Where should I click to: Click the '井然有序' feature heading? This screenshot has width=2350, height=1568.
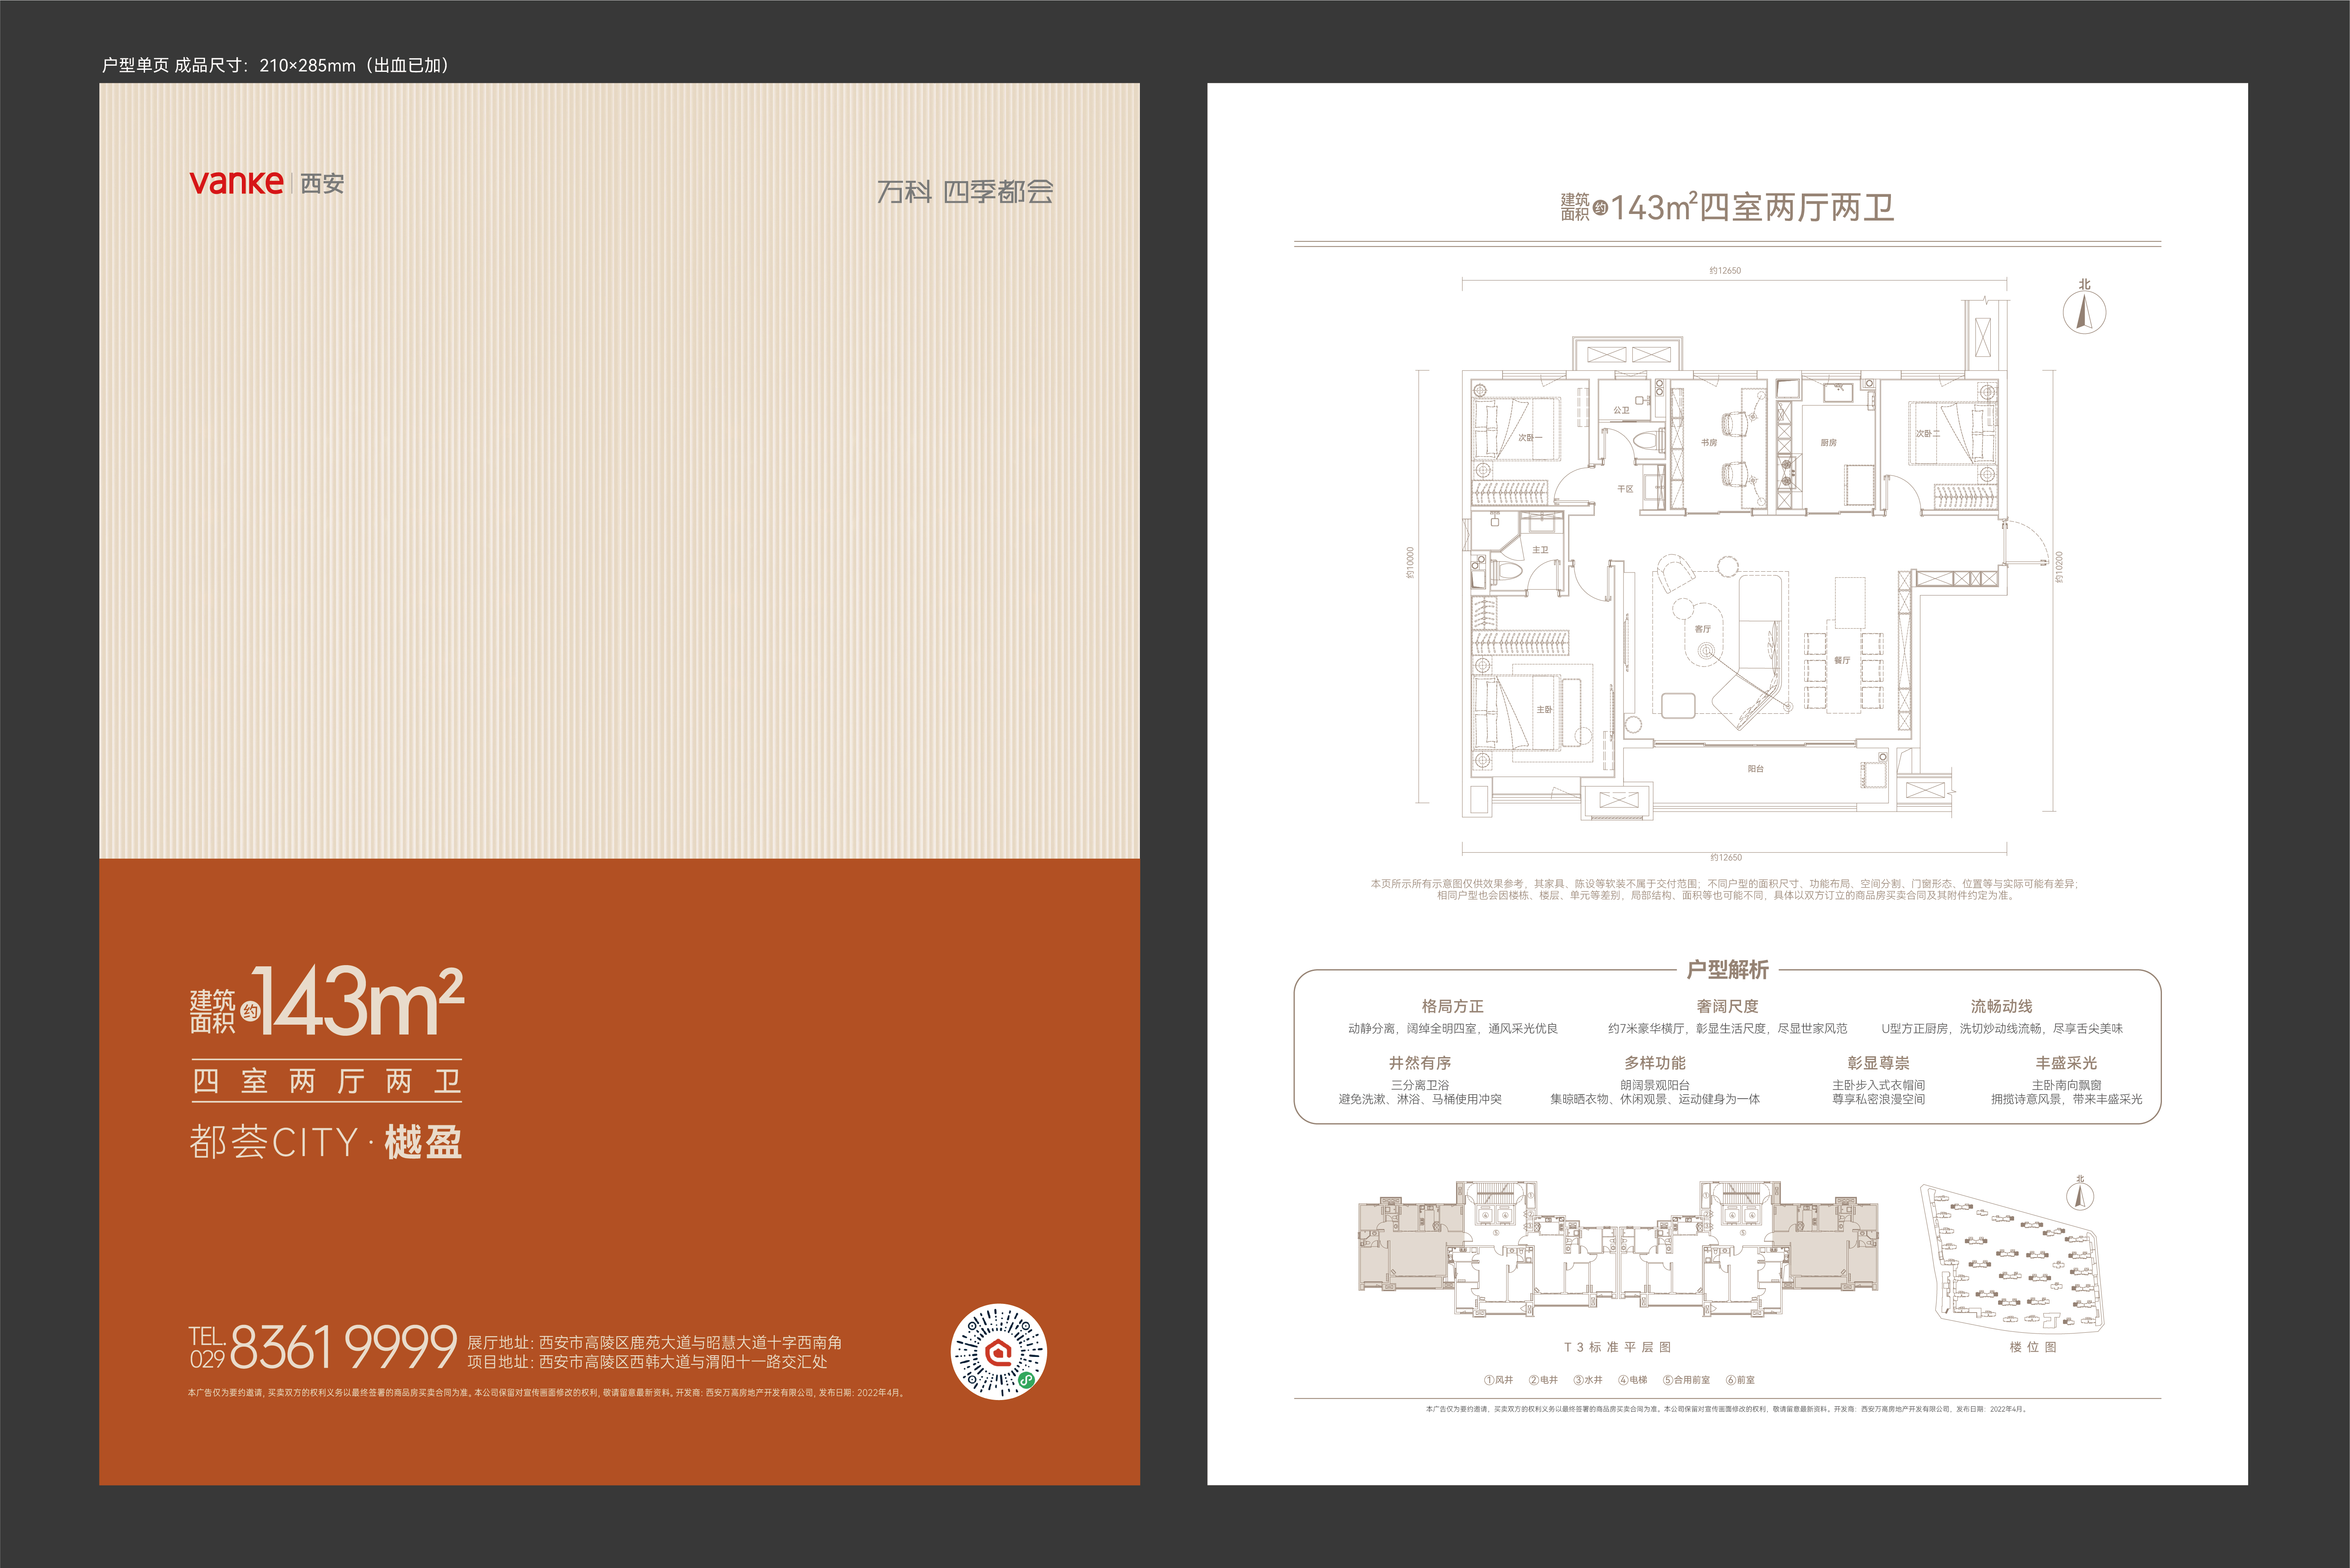pos(1420,1063)
